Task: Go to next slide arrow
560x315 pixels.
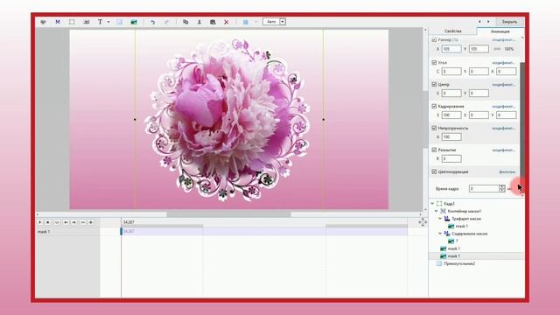Action: 488,22
